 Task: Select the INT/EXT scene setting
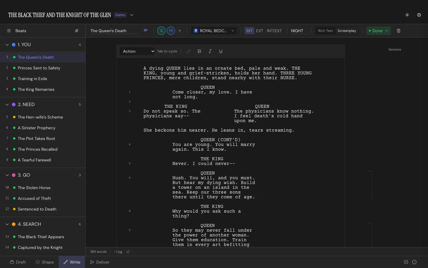click(274, 31)
